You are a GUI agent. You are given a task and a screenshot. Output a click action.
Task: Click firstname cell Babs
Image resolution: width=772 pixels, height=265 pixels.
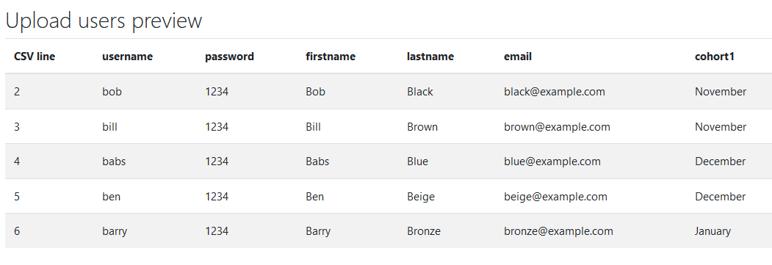(317, 161)
